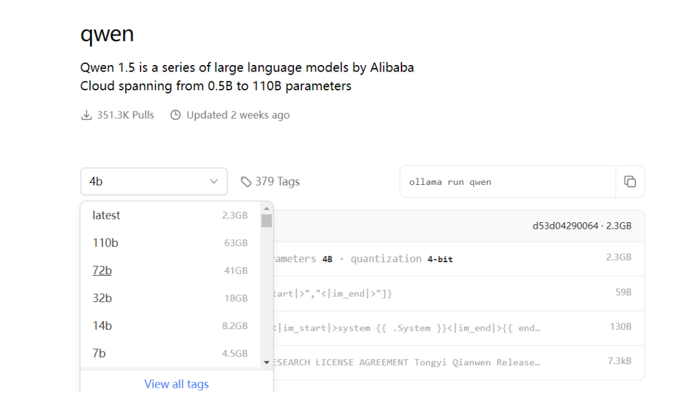The width and height of the screenshot is (696, 393).
Task: Open the View all tags link
Action: click(x=176, y=384)
